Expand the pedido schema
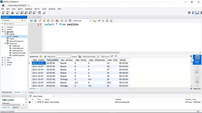 point(3,29)
